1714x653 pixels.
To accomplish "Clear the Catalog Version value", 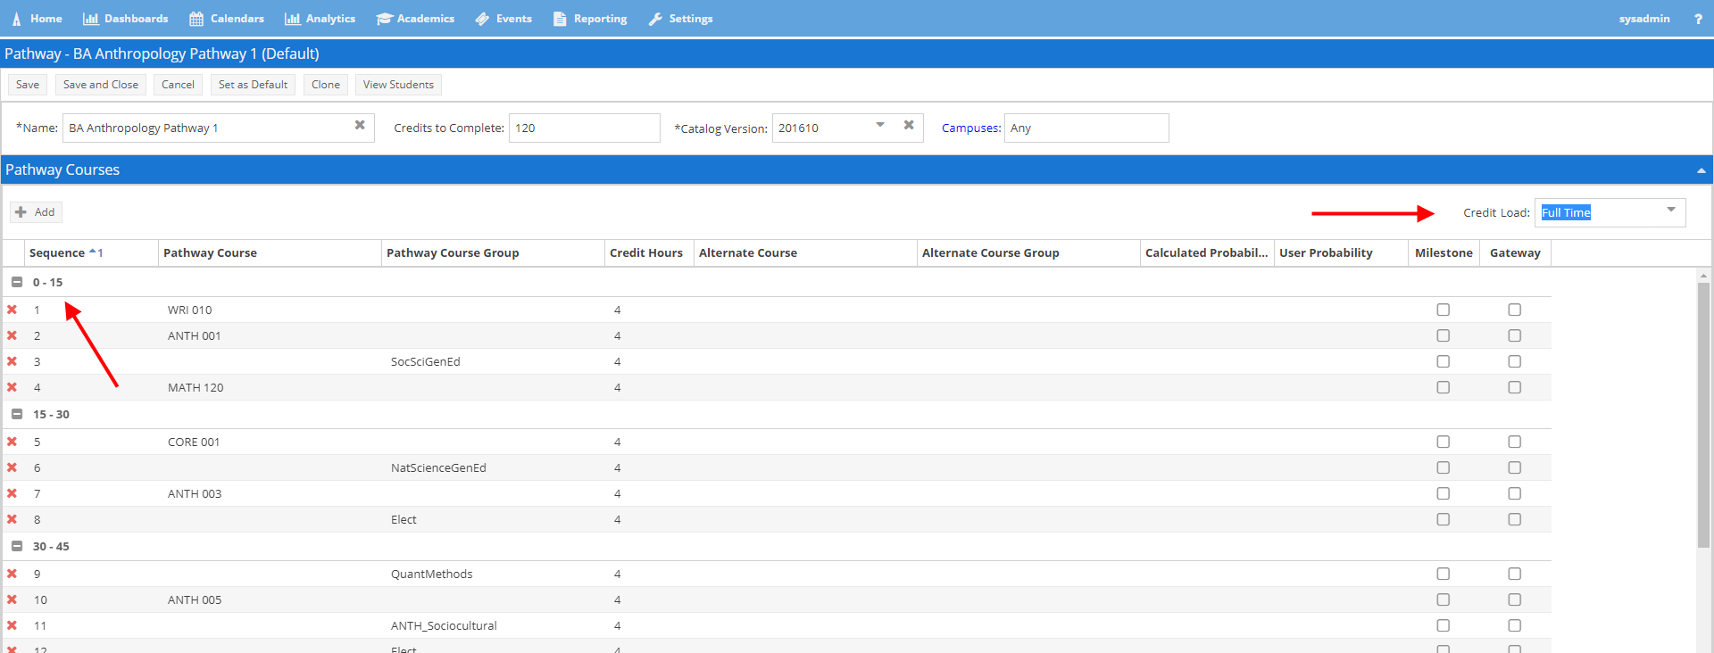I will pos(909,125).
